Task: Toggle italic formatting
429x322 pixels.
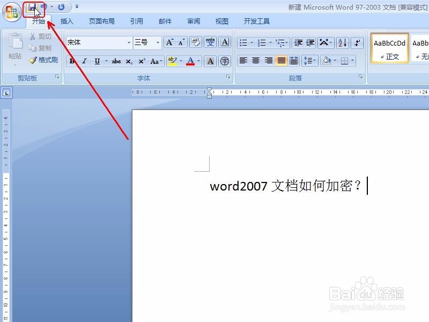Action: (x=85, y=61)
